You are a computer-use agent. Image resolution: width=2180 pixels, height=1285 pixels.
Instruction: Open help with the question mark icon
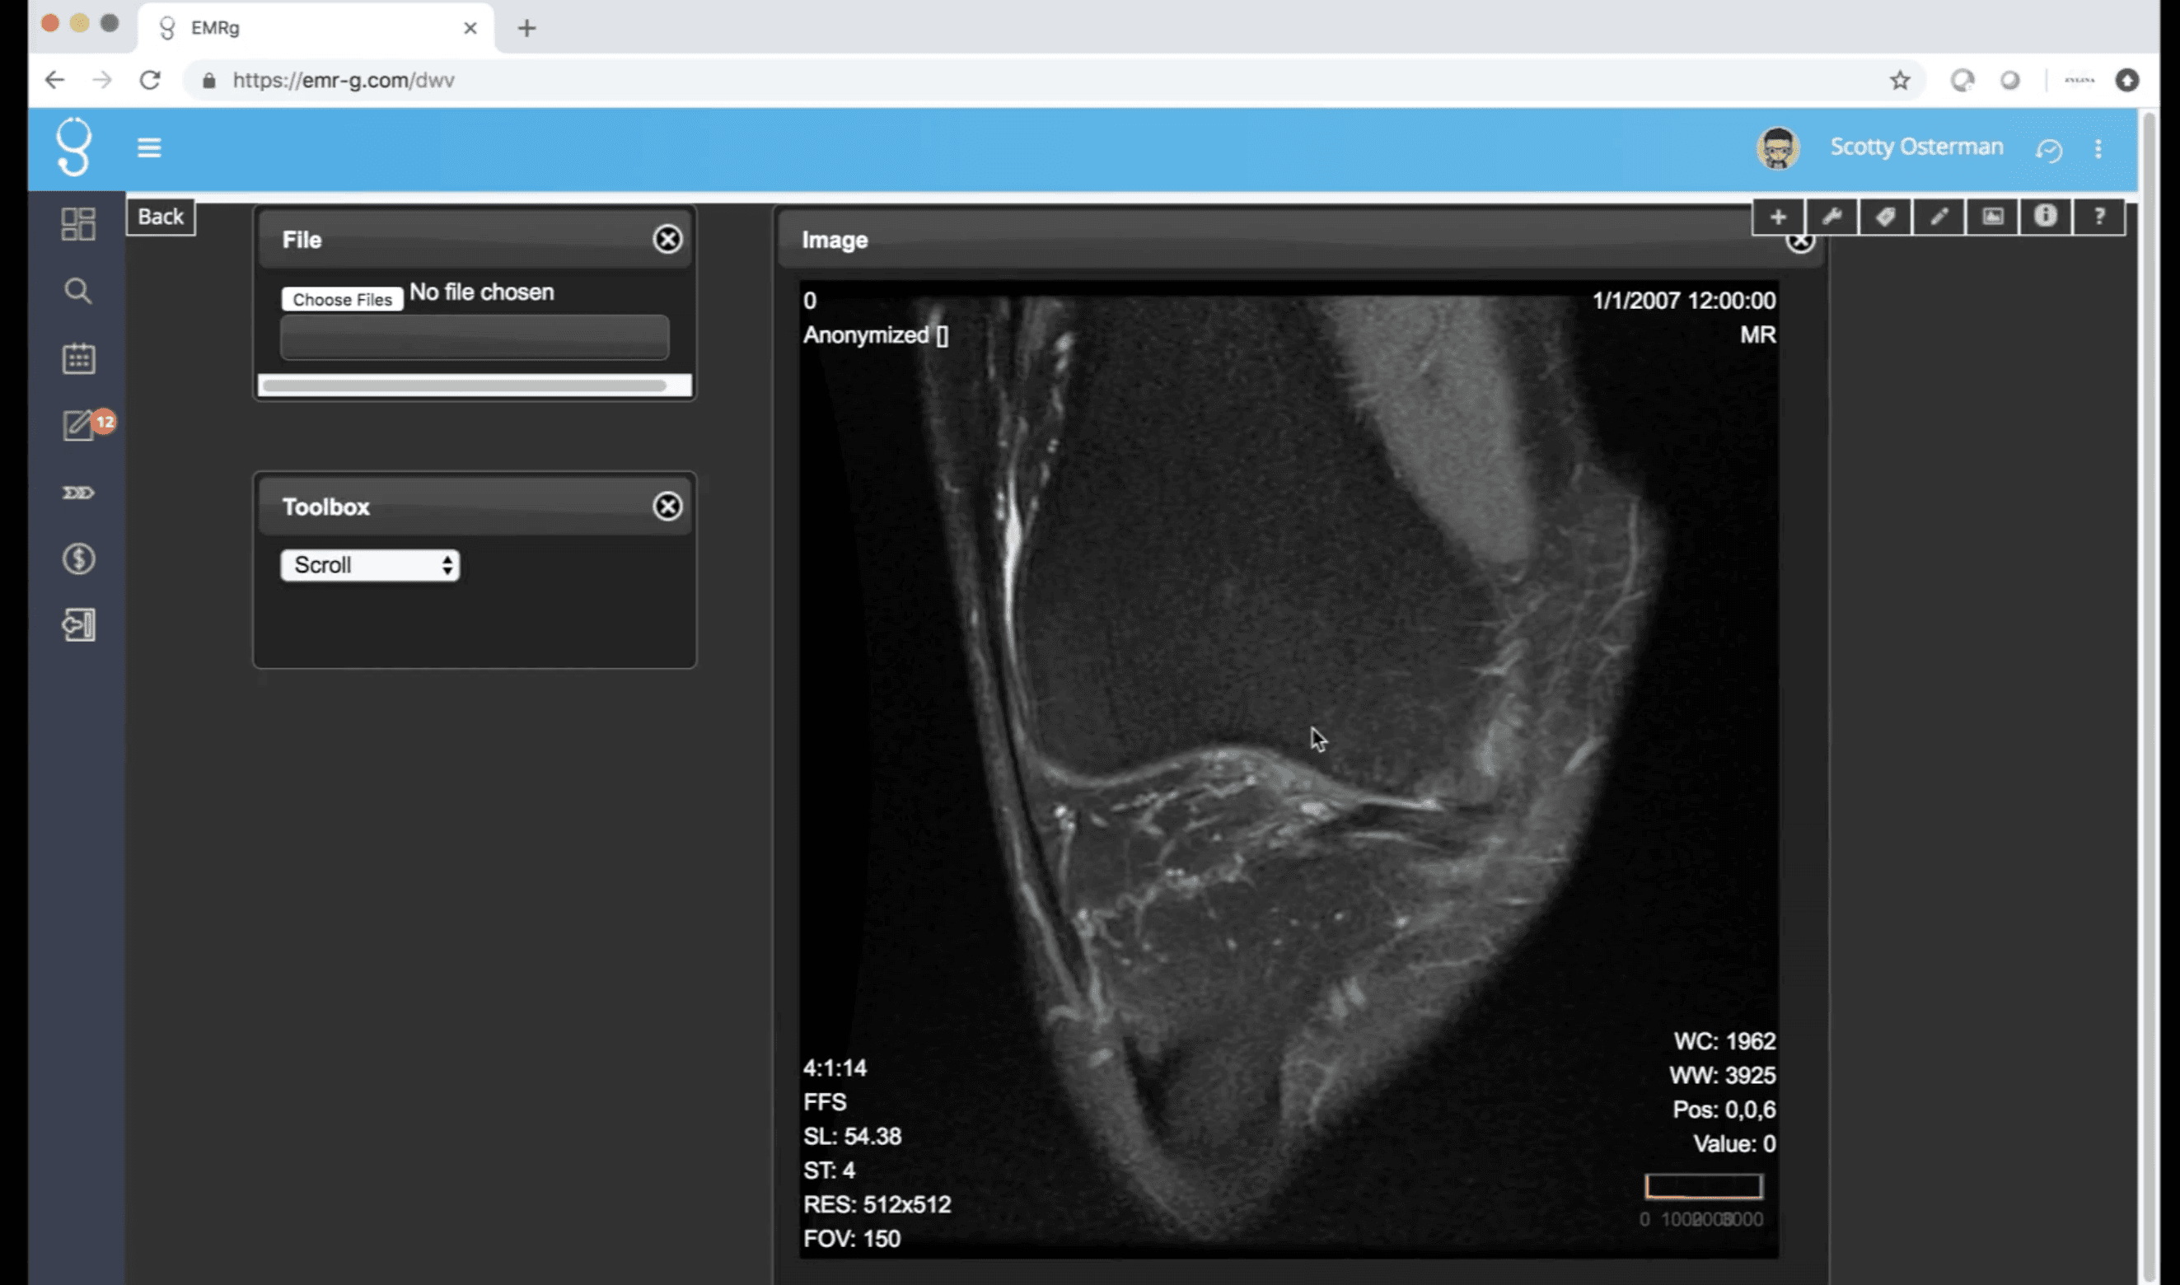[x=2098, y=217]
